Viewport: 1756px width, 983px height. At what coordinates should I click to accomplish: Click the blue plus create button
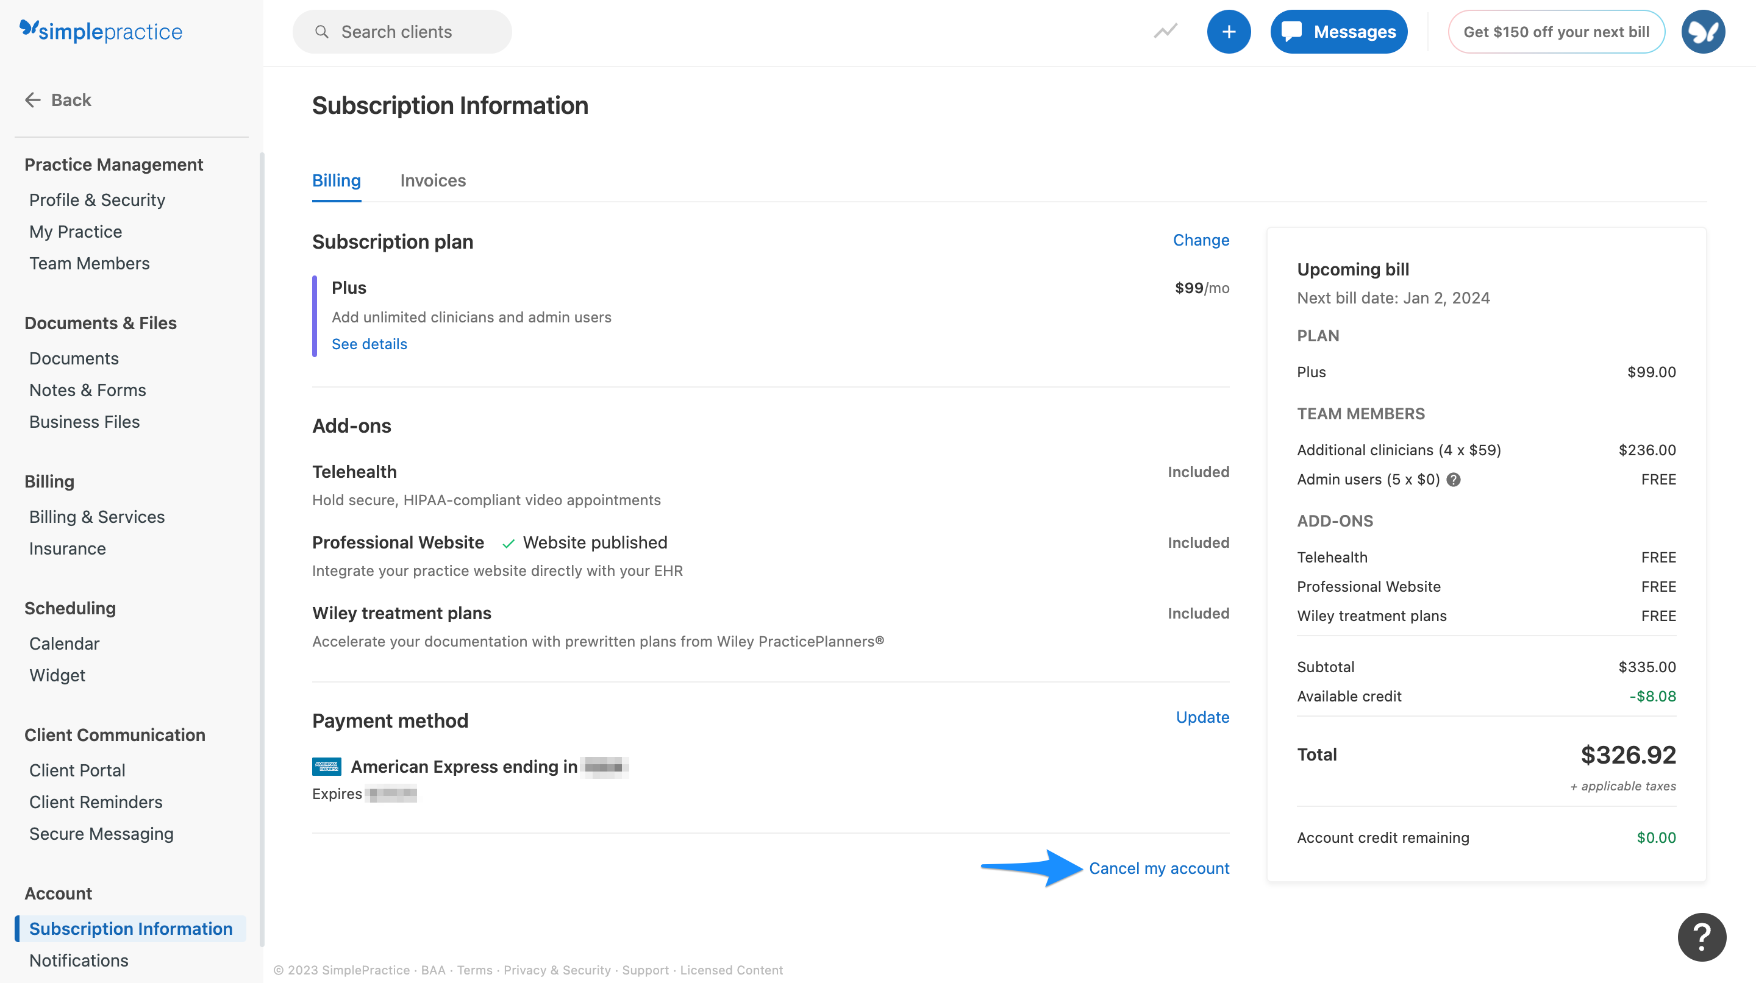(x=1229, y=32)
